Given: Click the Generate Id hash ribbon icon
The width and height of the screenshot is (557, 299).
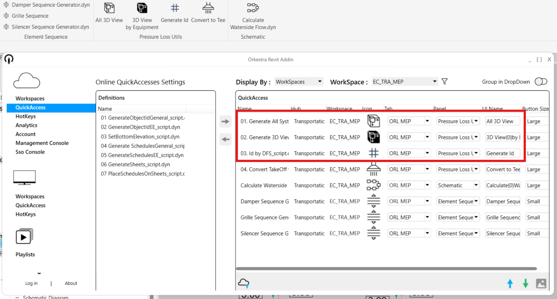Looking at the screenshot, I should (175, 8).
